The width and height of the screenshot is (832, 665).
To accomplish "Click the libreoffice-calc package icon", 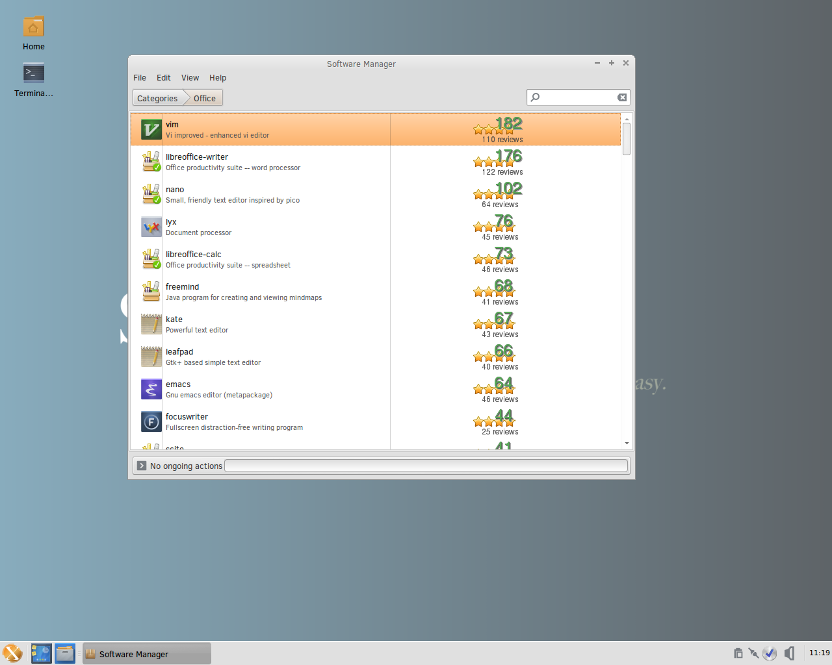I will tap(151, 259).
